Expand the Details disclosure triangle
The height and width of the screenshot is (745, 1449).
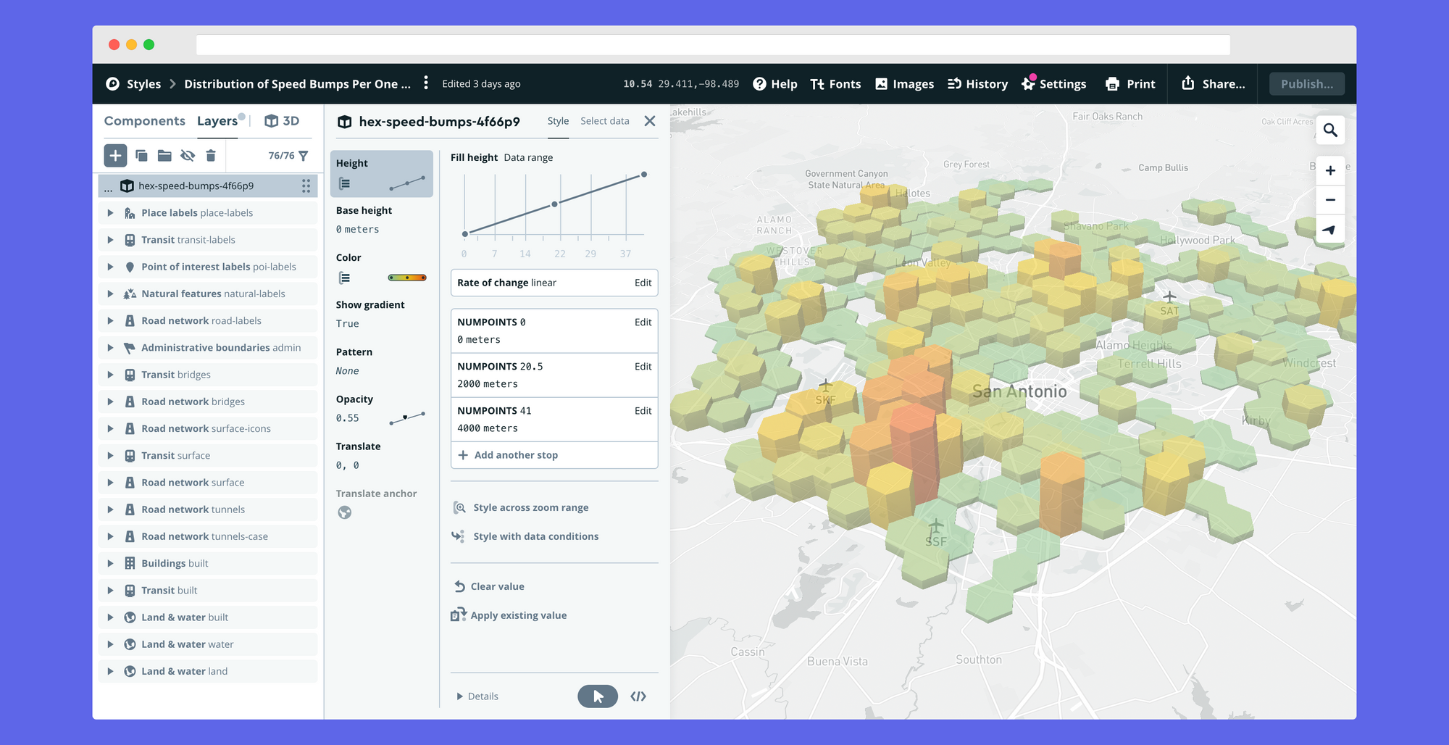[x=459, y=696]
